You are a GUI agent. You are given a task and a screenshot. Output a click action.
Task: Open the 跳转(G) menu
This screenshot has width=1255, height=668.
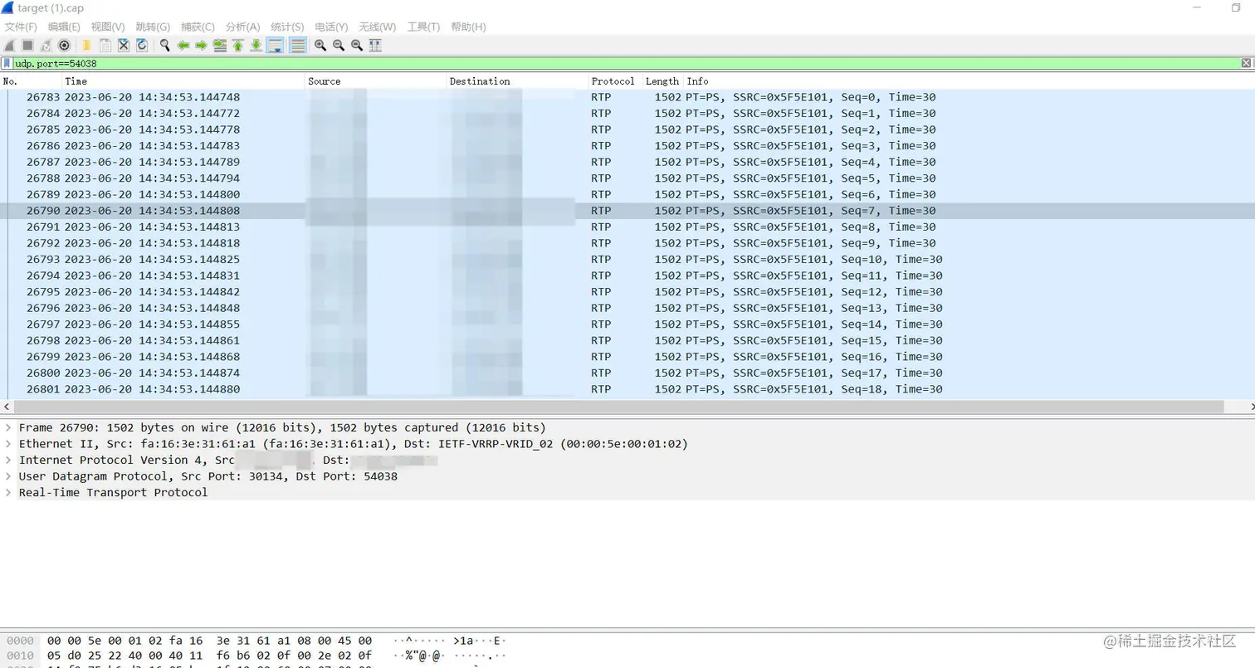click(153, 27)
